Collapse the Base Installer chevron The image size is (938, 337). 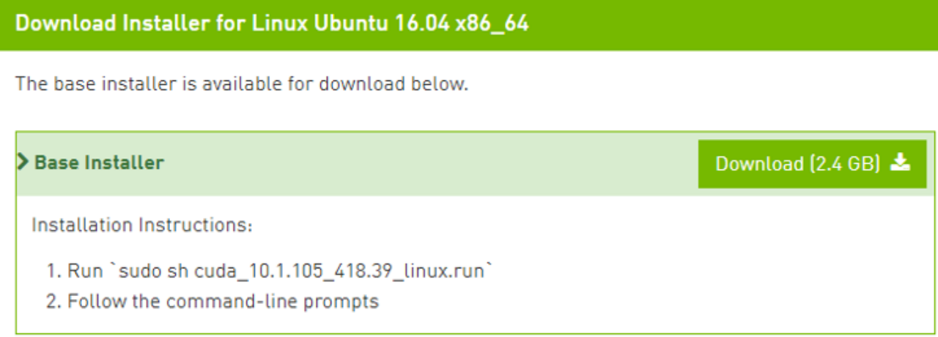pos(23,162)
